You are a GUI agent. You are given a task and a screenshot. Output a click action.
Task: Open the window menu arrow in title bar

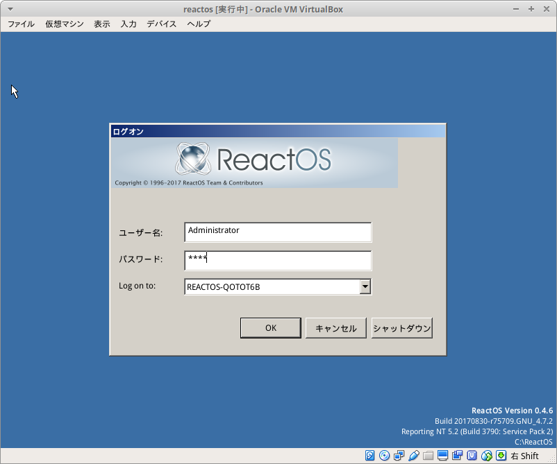pos(10,9)
